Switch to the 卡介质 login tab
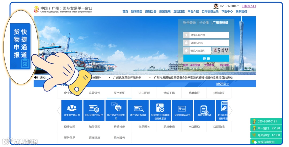Viewport: 289px width, 147px height. [x=204, y=23]
